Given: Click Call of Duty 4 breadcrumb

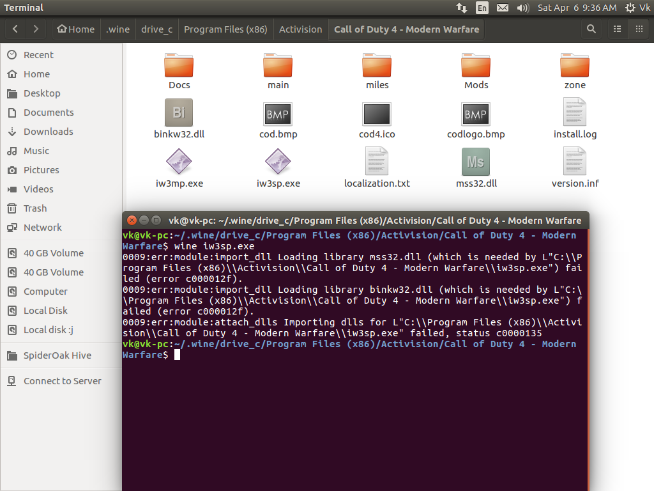Looking at the screenshot, I should [407, 29].
